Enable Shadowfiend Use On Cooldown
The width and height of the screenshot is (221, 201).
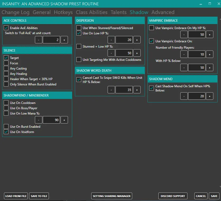6,103
